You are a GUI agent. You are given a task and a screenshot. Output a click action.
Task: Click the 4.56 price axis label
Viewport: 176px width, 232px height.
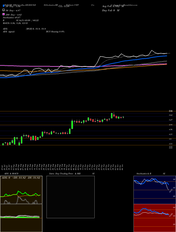[170, 129]
